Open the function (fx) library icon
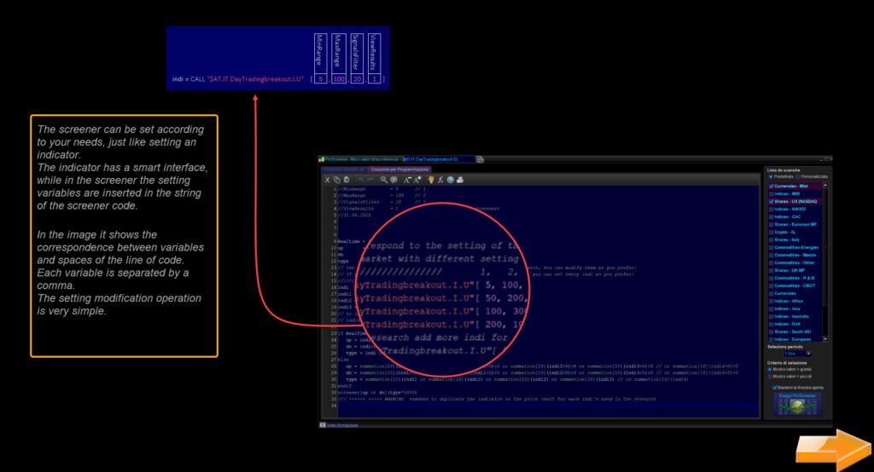 pos(440,180)
